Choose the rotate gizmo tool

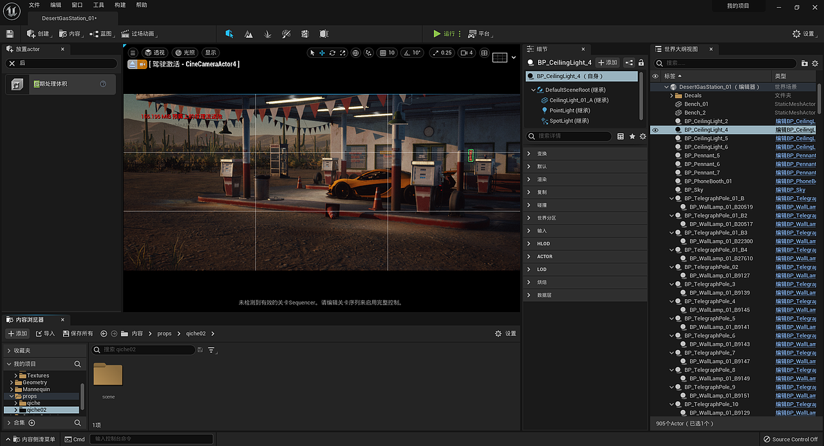point(332,53)
